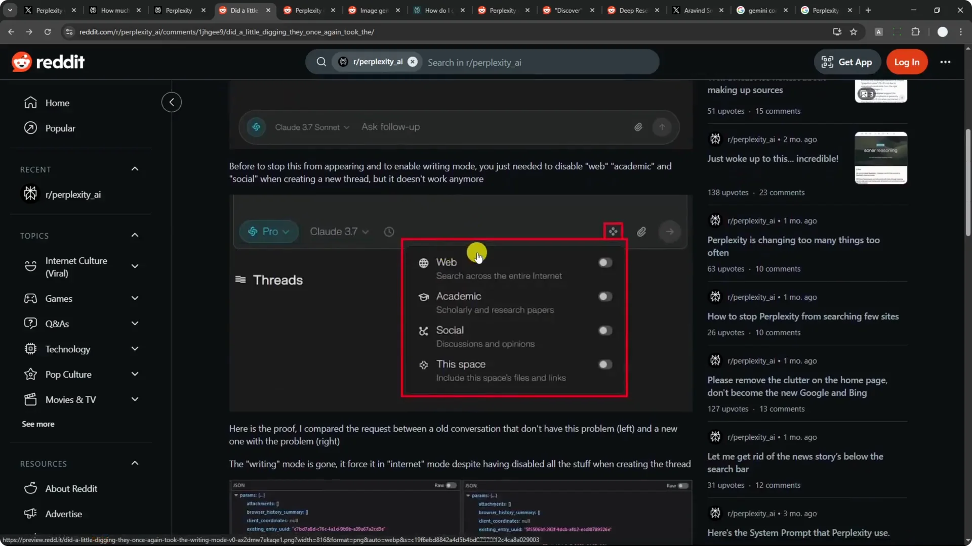The image size is (972, 546).
Task: Click the Get App icon
Action: click(826, 62)
